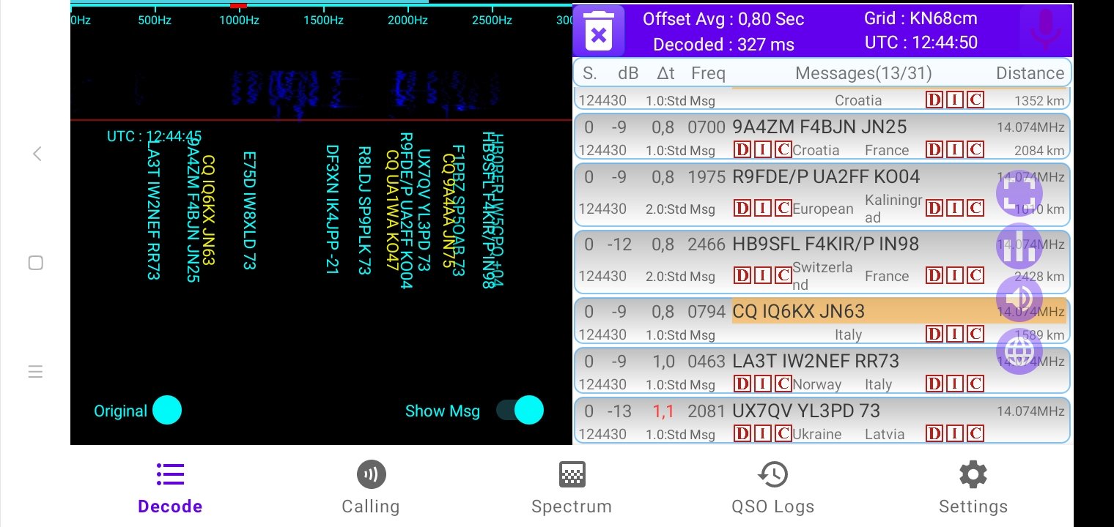
Task: Tap the floating speaker button
Action: (x=1019, y=299)
